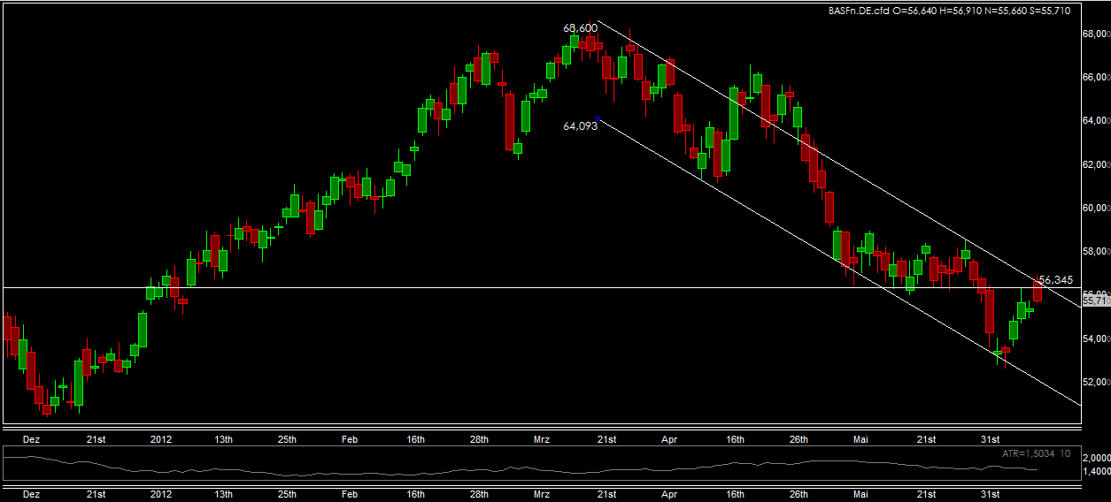Click the 64,00 price axis tick label
The image size is (1111, 502).
coord(1096,120)
